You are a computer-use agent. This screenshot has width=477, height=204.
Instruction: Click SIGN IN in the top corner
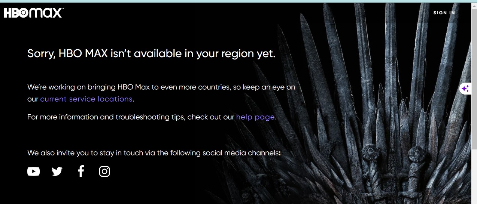click(444, 13)
